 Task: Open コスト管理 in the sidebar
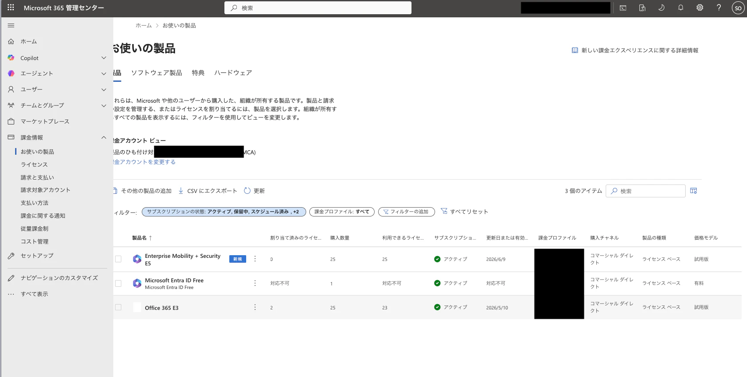click(35, 241)
